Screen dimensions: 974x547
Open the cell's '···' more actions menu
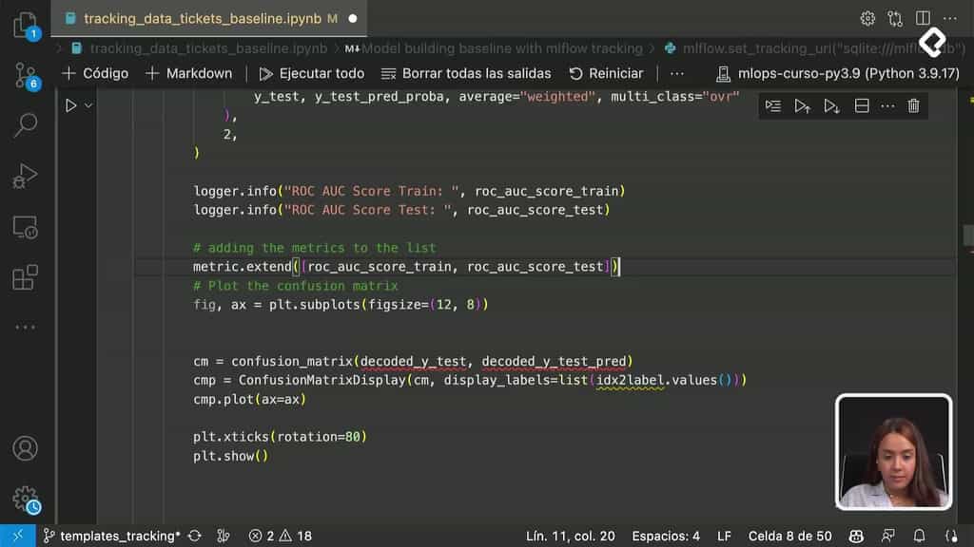point(887,105)
